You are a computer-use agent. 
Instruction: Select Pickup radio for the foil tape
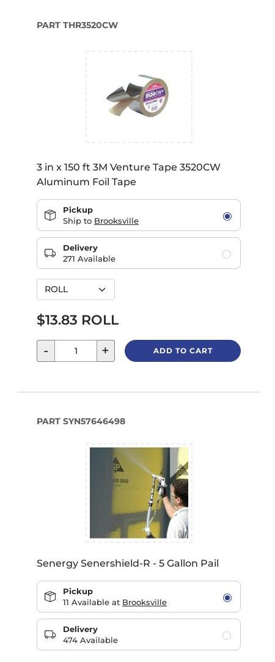227,216
